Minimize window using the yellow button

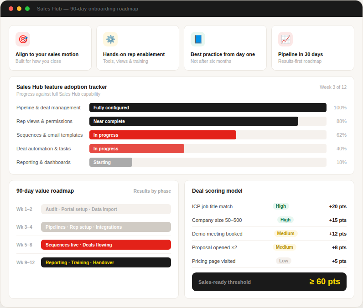point(19,9)
